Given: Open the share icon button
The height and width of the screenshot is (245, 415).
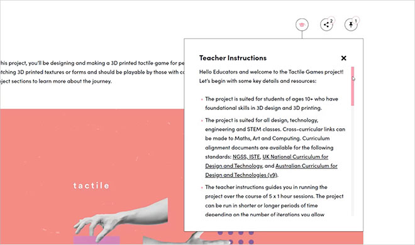Looking at the screenshot, I should pos(326,25).
